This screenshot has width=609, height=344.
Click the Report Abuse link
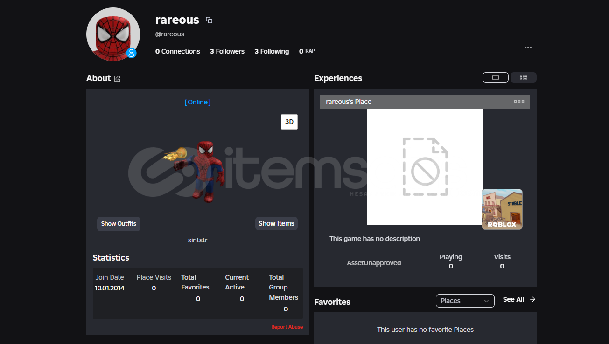tap(287, 327)
